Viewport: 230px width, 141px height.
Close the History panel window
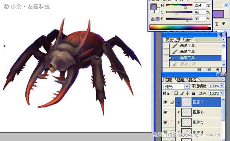pyautogui.click(x=224, y=35)
